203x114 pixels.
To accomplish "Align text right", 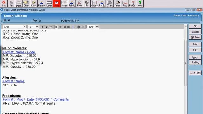I will 64,27.
